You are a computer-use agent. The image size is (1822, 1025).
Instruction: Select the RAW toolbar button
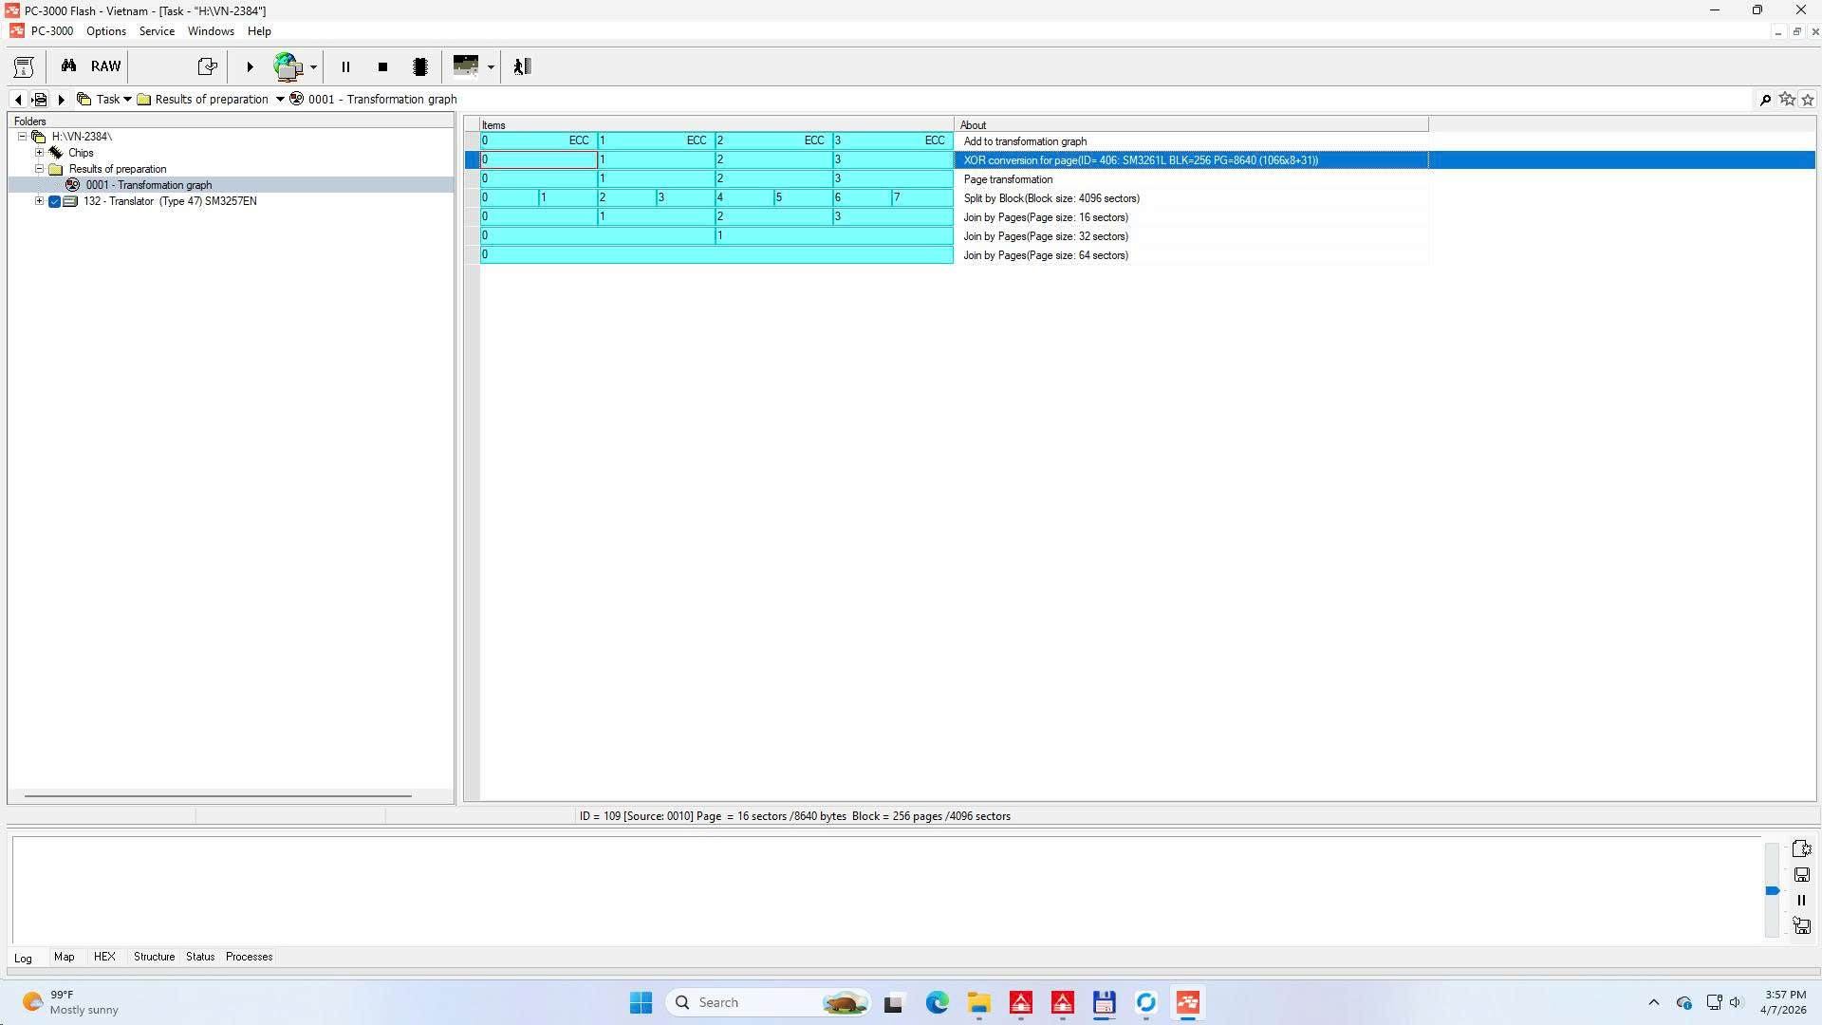point(105,66)
